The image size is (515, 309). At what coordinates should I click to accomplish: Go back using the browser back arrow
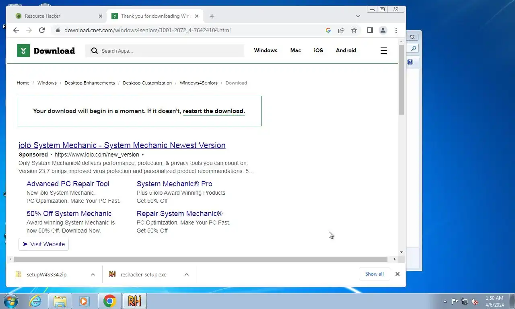[x=16, y=30]
